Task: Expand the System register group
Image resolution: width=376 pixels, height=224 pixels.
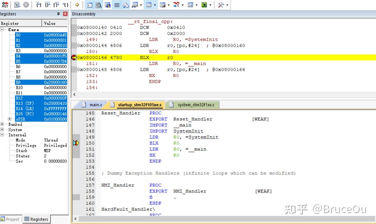Action: pyautogui.click(x=2, y=130)
